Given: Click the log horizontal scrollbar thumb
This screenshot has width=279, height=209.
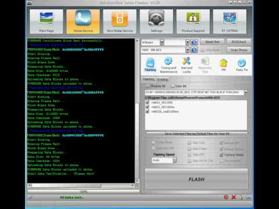Looking at the screenshot, I should [66, 185].
